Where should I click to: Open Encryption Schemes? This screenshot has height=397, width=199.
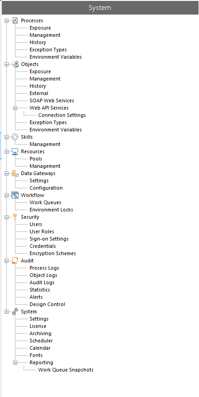(x=53, y=253)
